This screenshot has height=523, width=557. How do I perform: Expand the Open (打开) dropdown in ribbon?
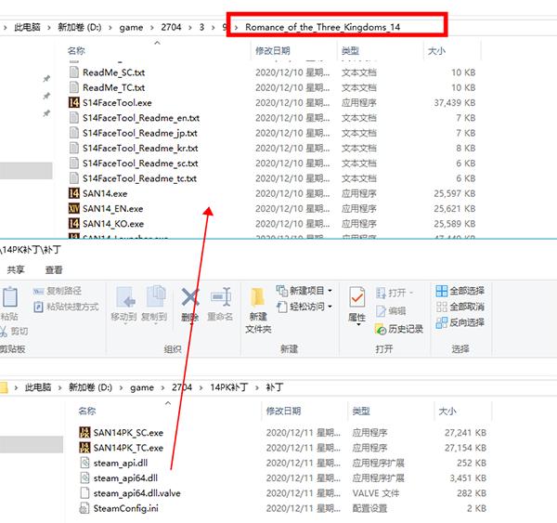point(399,292)
